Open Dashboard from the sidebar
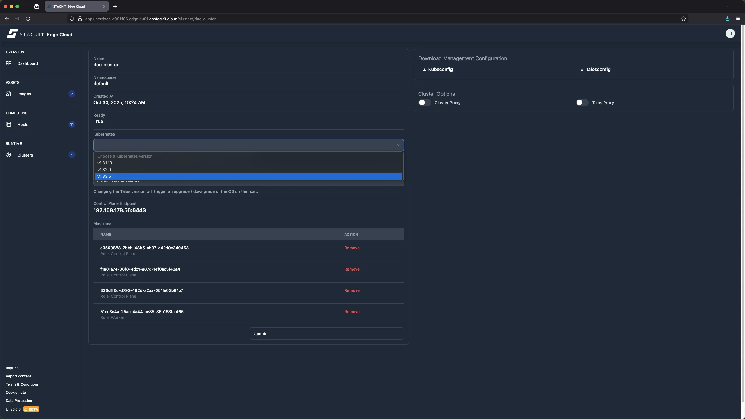This screenshot has width=745, height=419. (28, 63)
